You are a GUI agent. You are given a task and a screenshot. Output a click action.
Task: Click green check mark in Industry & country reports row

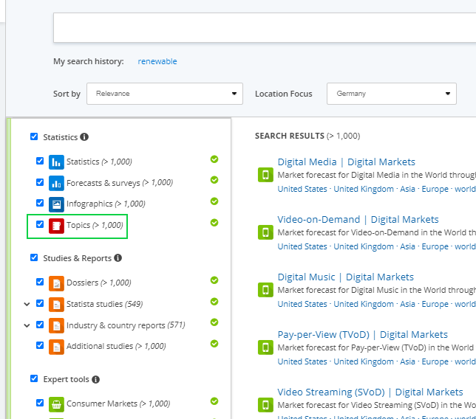[x=214, y=322]
